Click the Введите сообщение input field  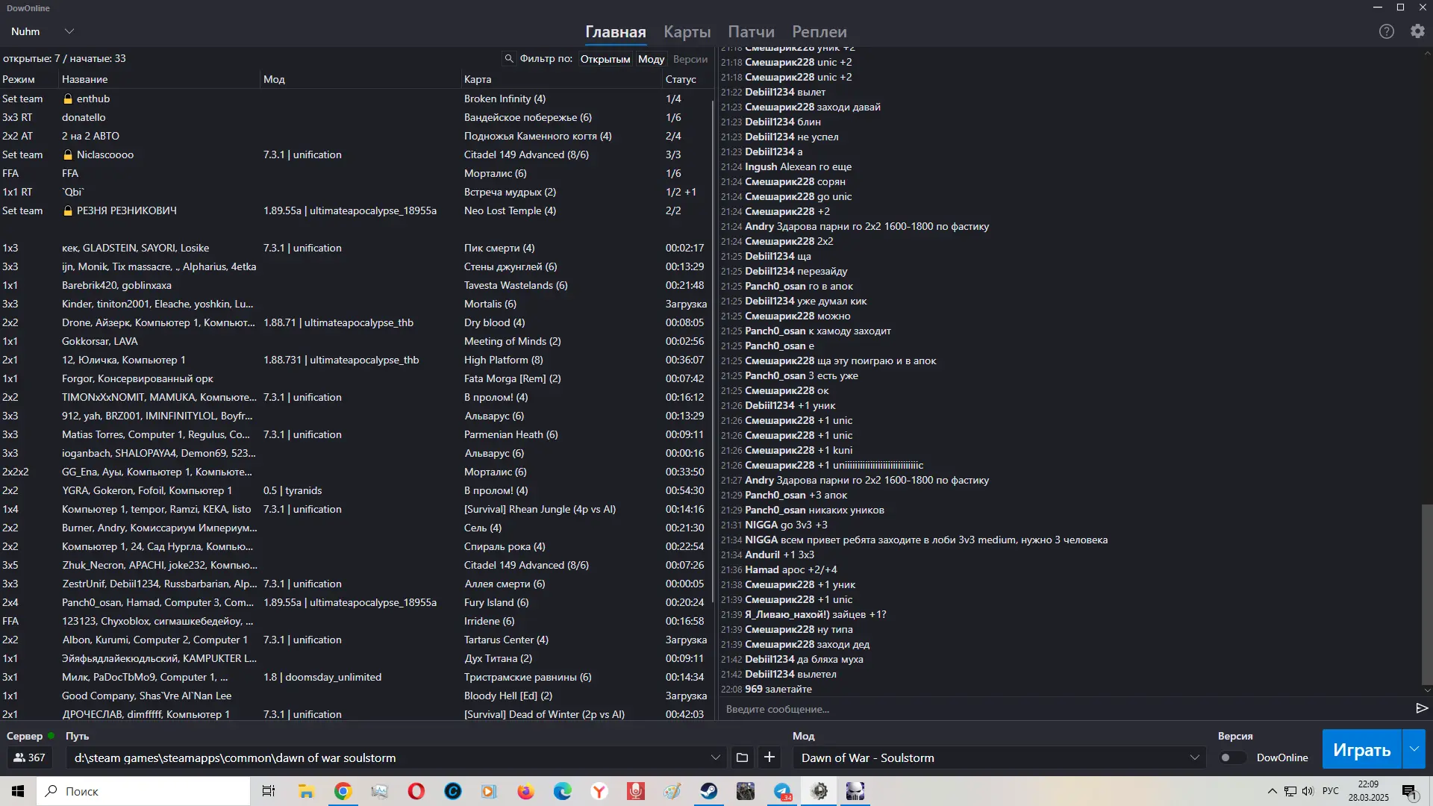(x=1066, y=709)
